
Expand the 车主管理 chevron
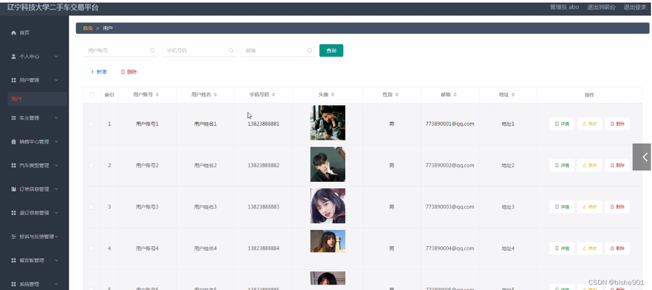pyautogui.click(x=56, y=118)
